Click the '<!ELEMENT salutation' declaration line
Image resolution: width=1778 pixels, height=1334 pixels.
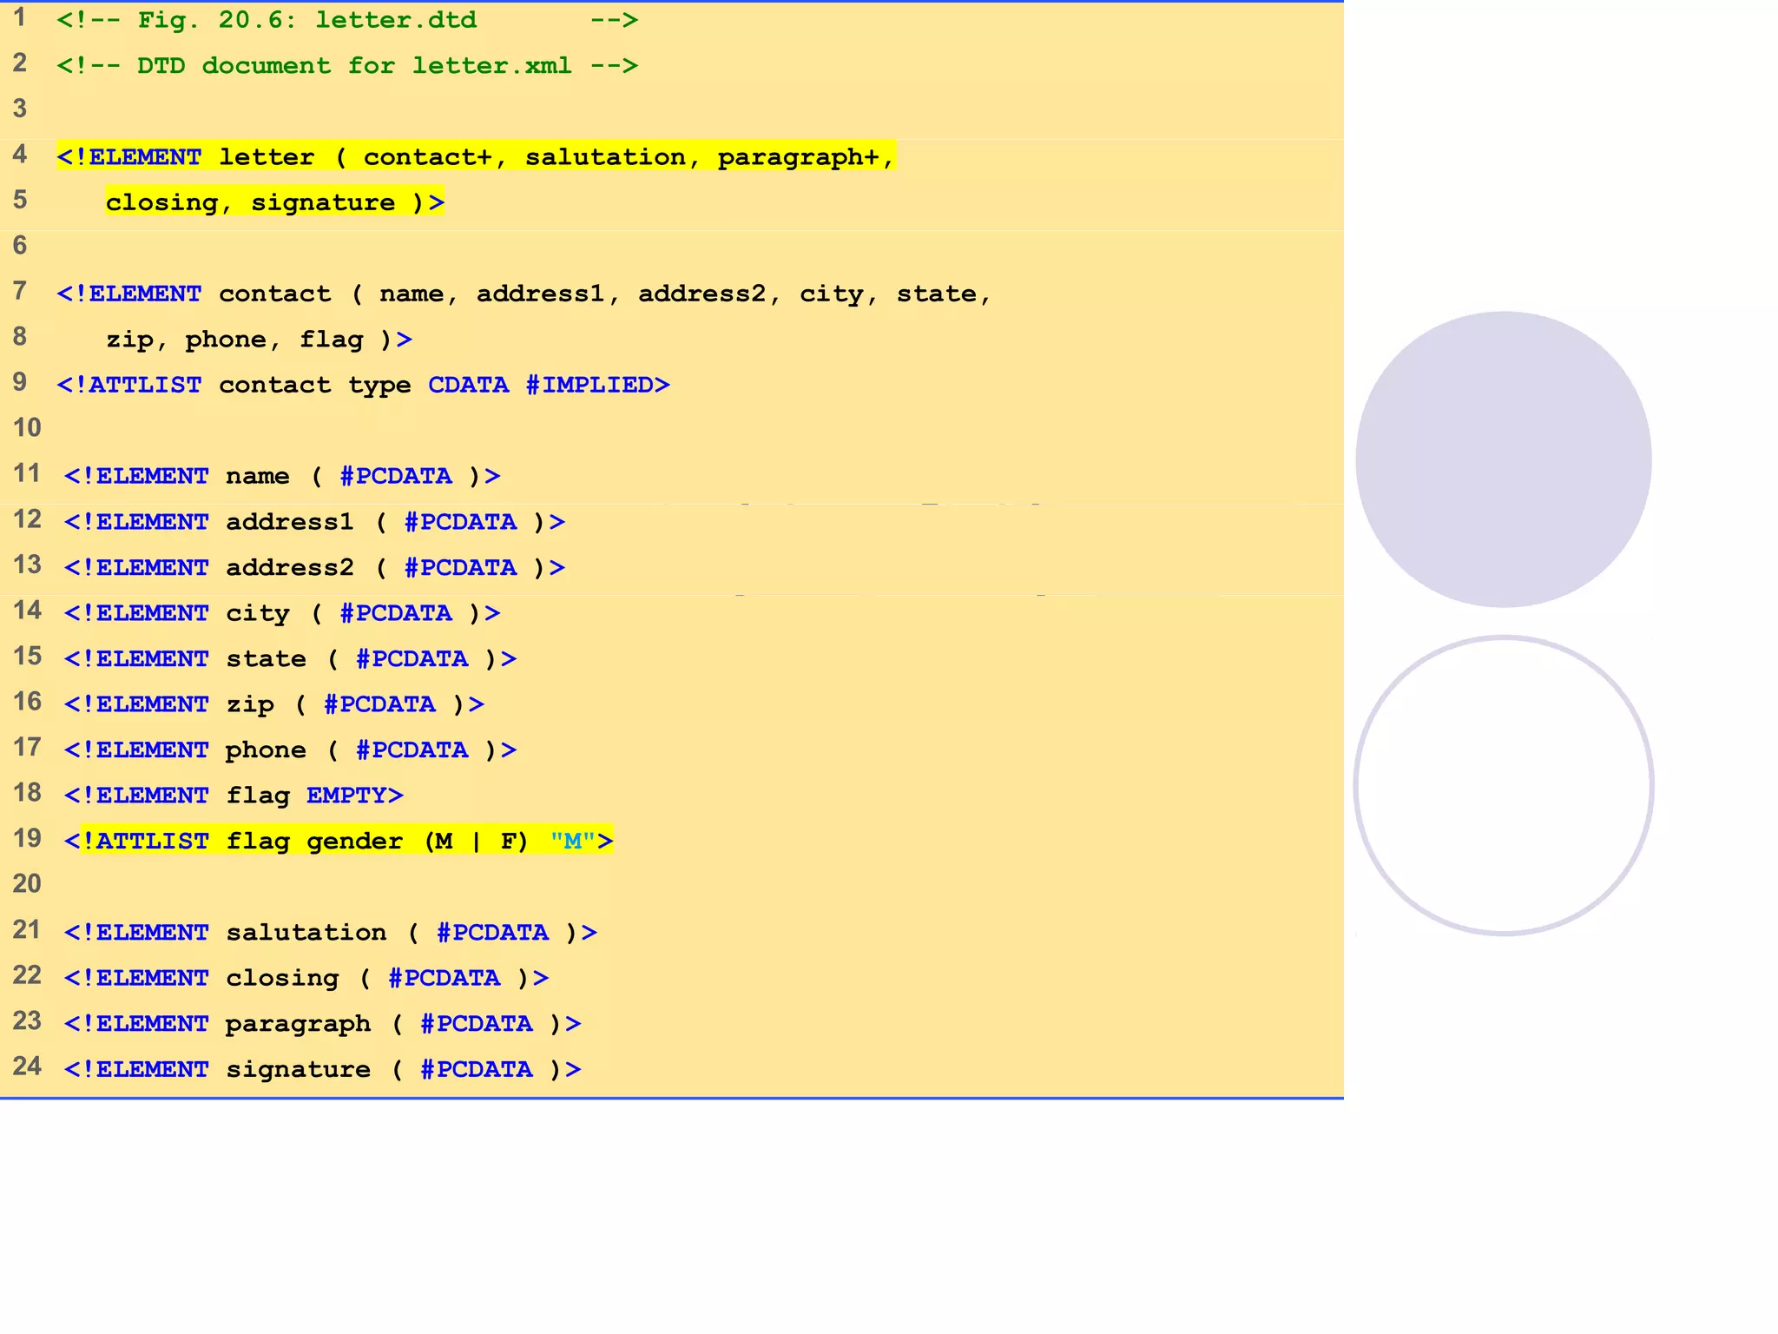(330, 933)
